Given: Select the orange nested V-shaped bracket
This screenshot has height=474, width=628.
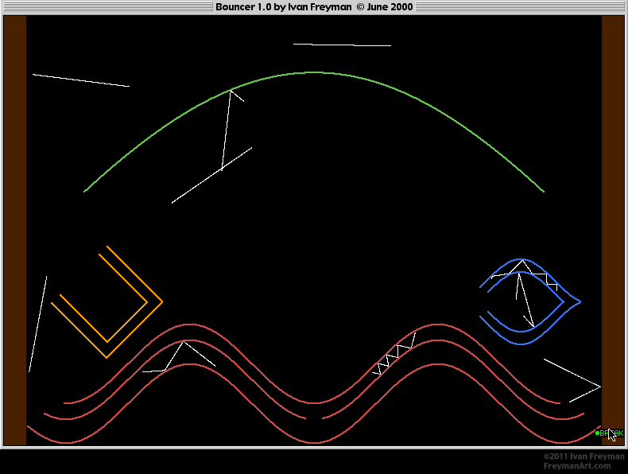Looking at the screenshot, I should pos(107,302).
